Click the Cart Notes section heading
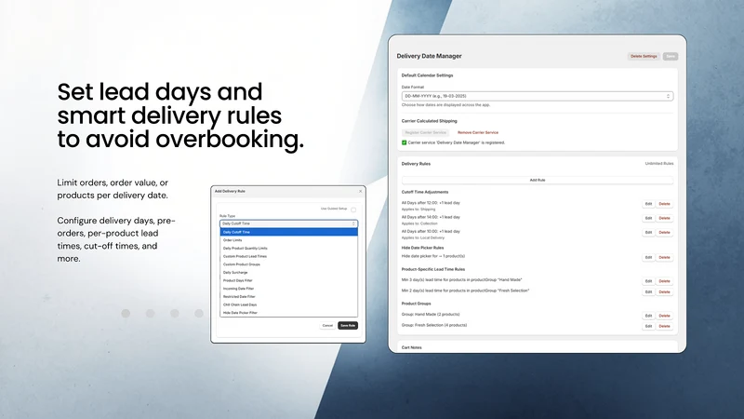The height and width of the screenshot is (419, 744). point(411,347)
